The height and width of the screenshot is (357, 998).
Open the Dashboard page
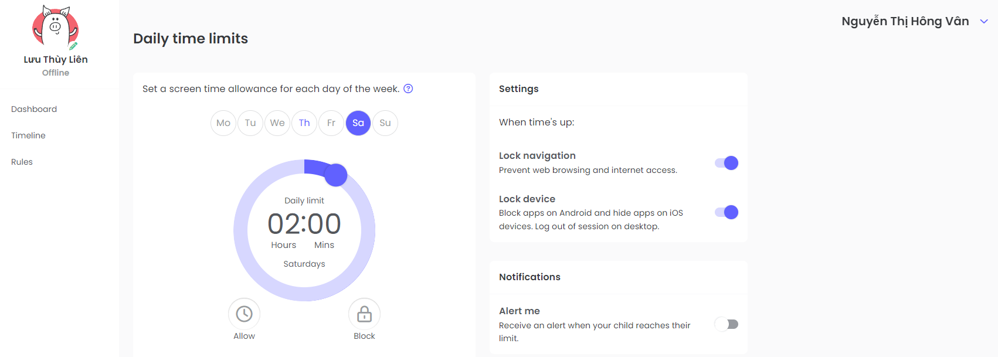(x=34, y=109)
